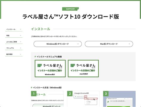Open step 2 Google Chrome example image
The height and width of the screenshot is (107, 141).
[x=83, y=99]
